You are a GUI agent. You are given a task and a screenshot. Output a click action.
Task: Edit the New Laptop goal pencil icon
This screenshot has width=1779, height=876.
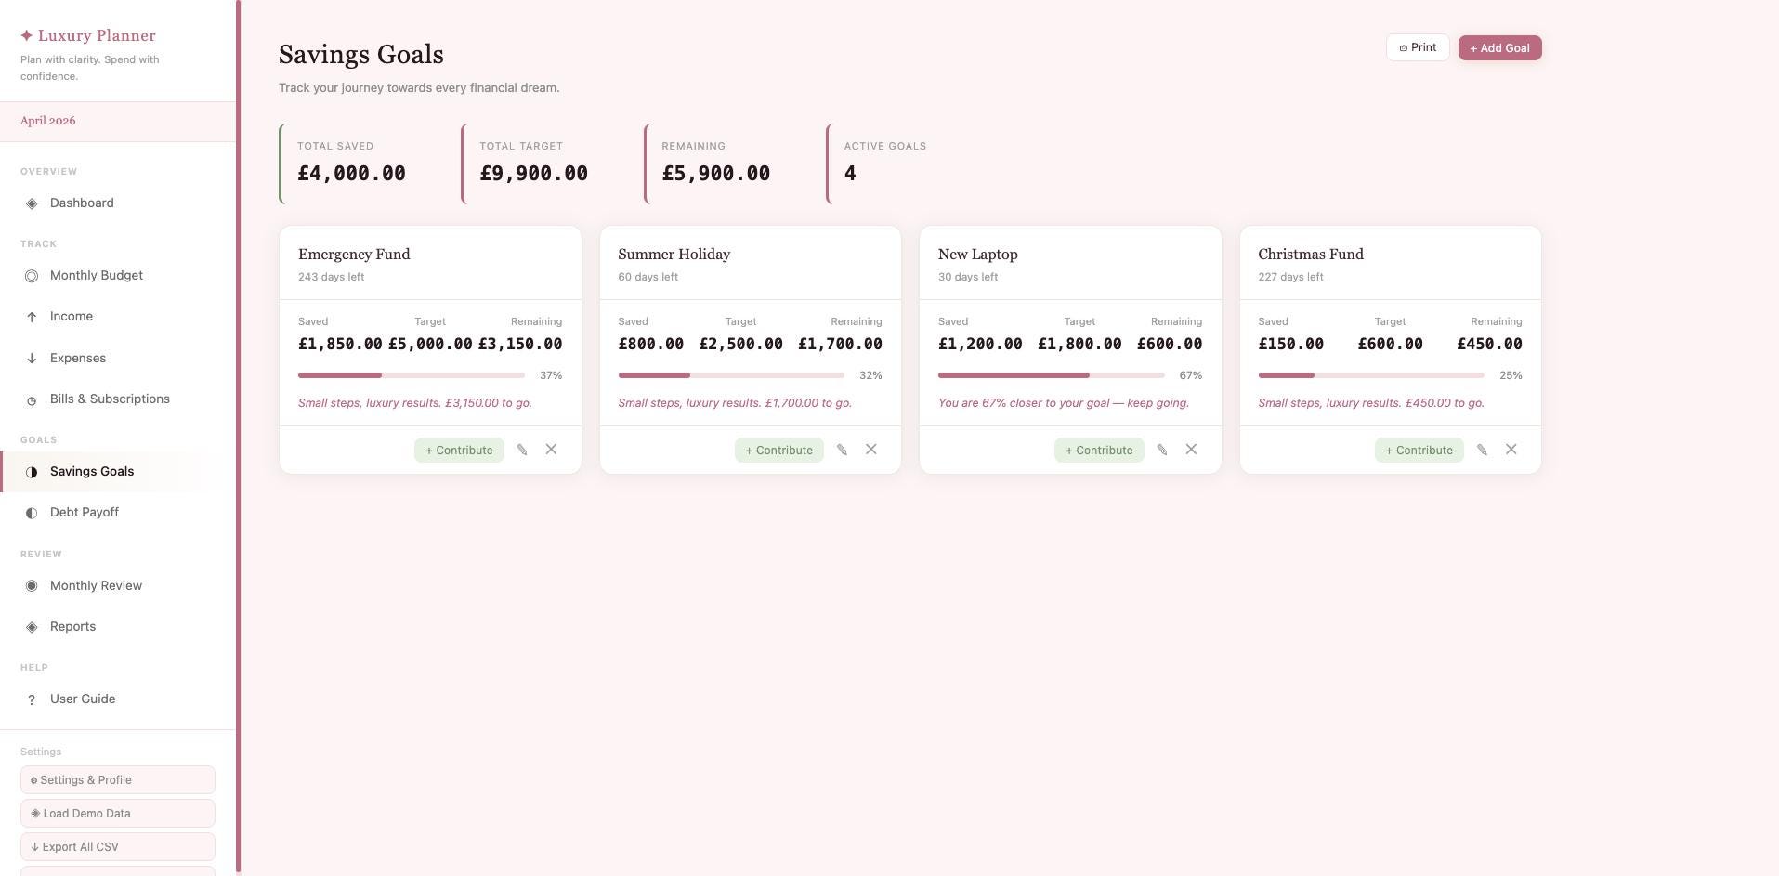[x=1162, y=450]
